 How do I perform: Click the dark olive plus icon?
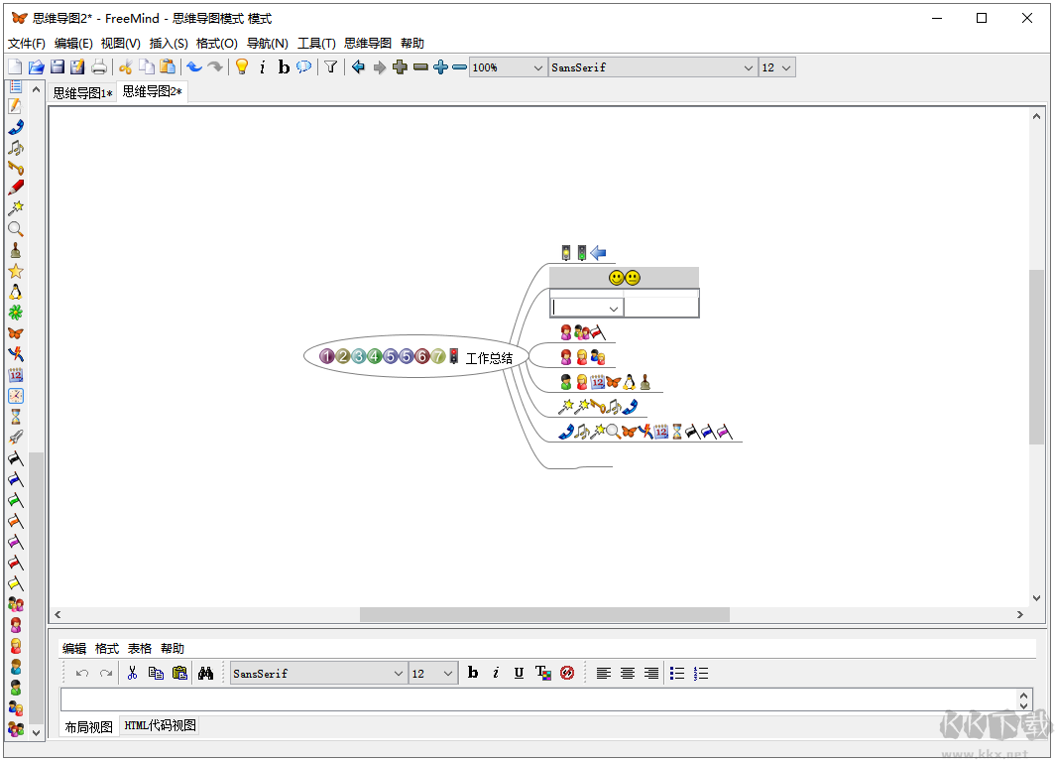point(400,66)
